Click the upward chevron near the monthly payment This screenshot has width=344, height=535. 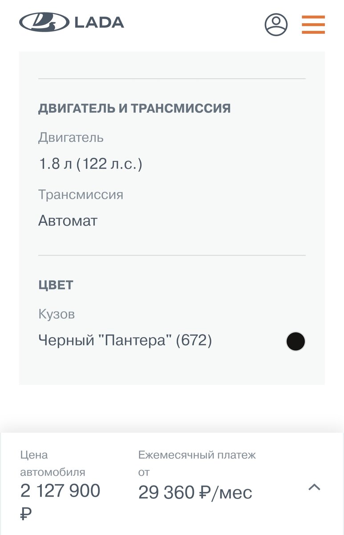pos(315,488)
